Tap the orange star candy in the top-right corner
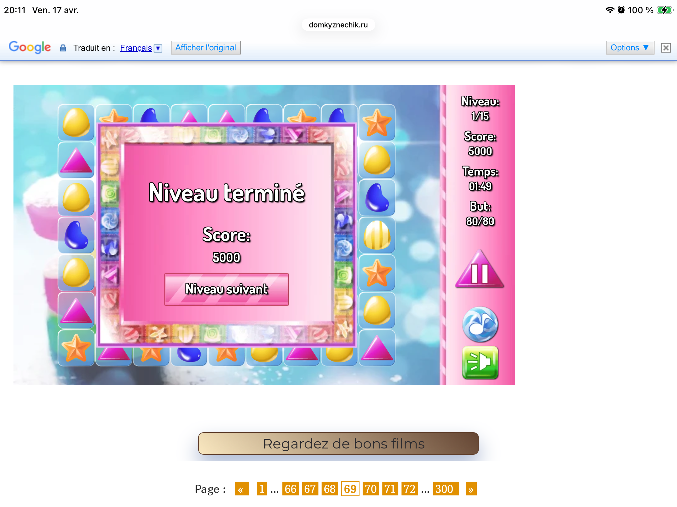 (x=377, y=123)
